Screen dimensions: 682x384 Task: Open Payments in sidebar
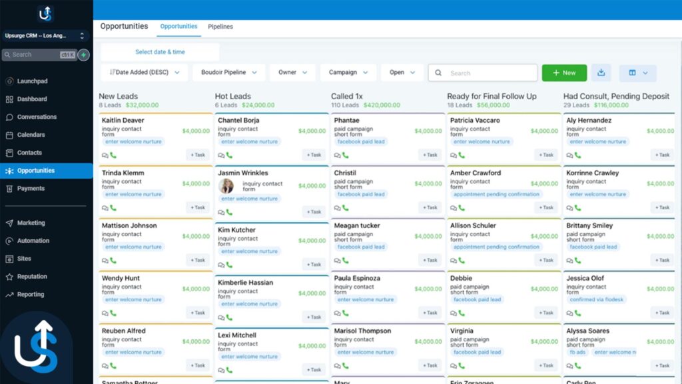pos(31,188)
